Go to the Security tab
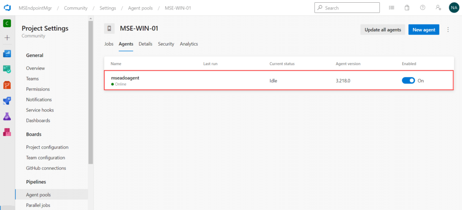Viewport: 462px width, 210px height. pos(166,44)
